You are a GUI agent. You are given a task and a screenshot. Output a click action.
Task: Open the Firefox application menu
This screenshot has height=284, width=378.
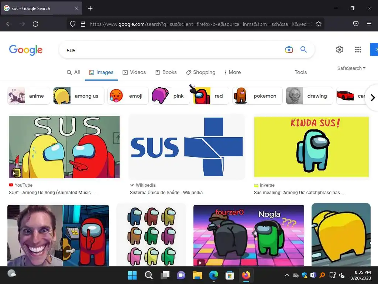(369, 24)
